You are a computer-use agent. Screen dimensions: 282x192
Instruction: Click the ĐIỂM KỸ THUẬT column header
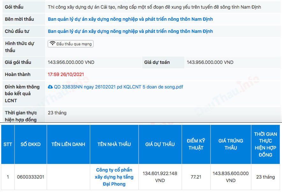click(196, 144)
